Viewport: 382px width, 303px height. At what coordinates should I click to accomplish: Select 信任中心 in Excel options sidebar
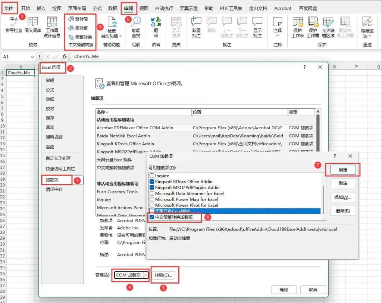(x=54, y=189)
